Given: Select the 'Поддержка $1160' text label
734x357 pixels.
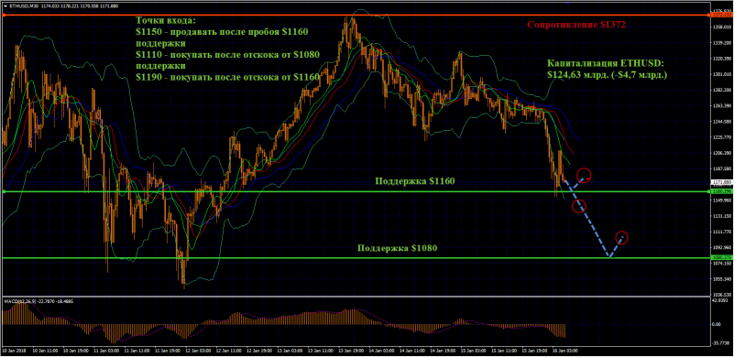Looking at the screenshot, I should (415, 181).
